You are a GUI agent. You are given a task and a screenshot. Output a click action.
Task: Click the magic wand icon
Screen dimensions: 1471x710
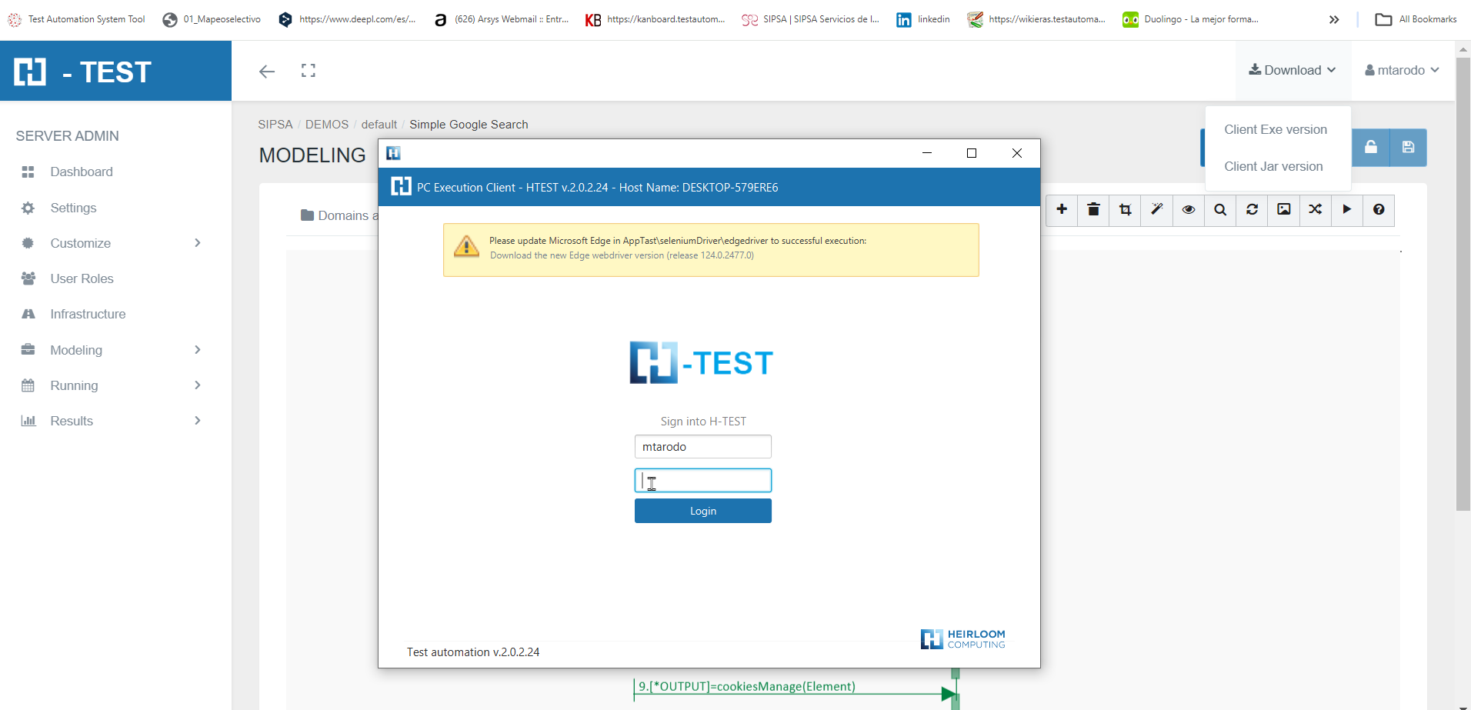click(1156, 209)
